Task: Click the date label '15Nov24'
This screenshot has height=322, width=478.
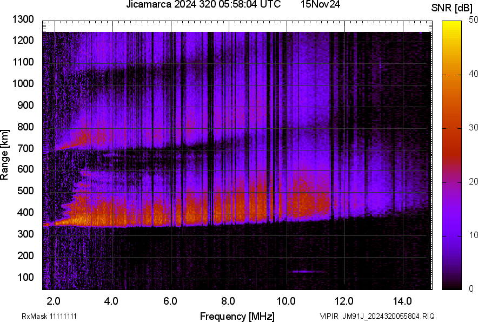Action: pos(320,4)
